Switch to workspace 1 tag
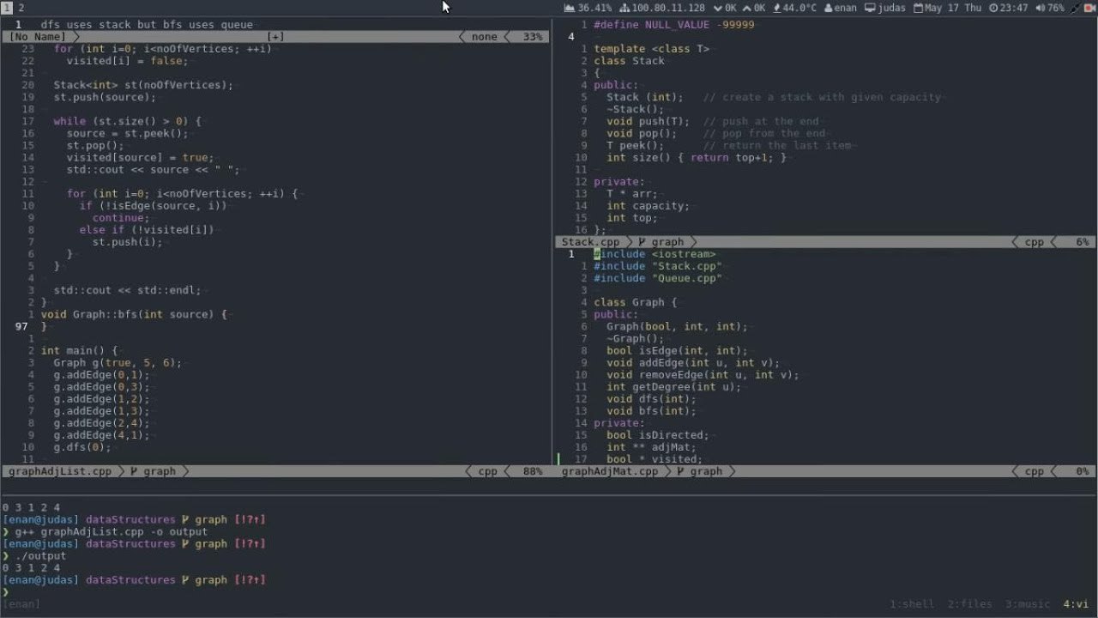1098x618 pixels. (x=7, y=7)
